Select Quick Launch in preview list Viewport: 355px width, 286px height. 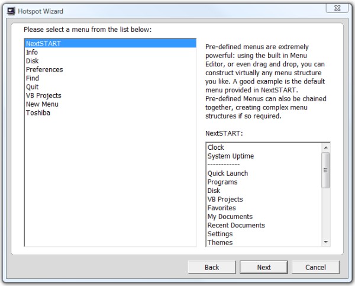pyautogui.click(x=228, y=173)
